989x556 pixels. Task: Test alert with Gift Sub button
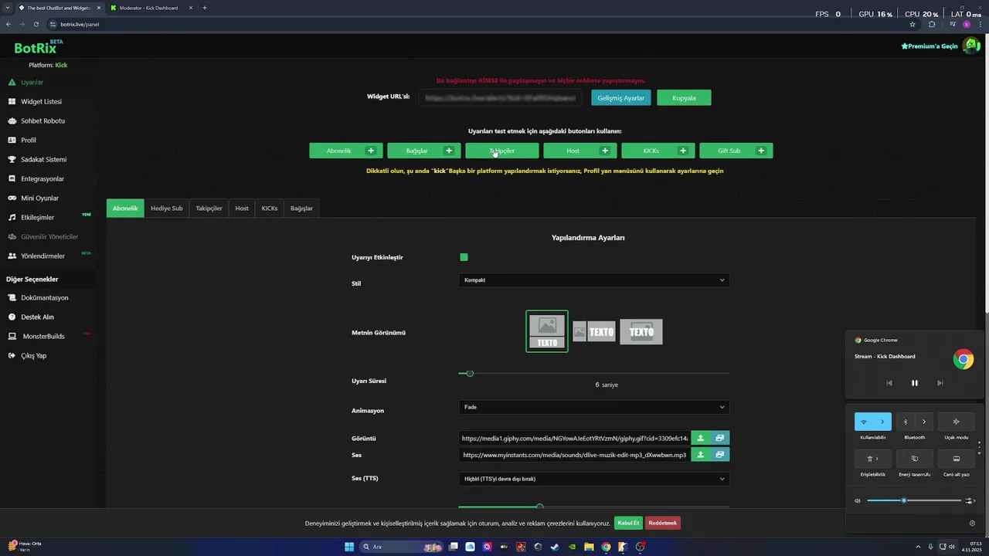click(736, 151)
